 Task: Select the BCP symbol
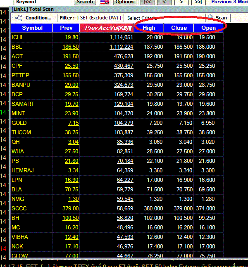(x=17, y=95)
